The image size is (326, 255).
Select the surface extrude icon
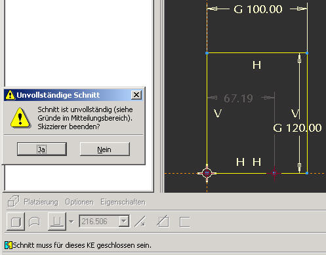tap(34, 222)
